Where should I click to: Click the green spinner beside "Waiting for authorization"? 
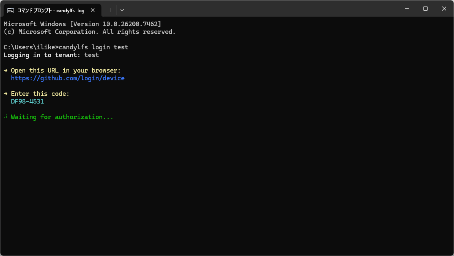(6, 117)
